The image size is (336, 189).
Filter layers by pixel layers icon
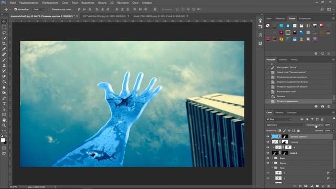[x=302, y=119]
